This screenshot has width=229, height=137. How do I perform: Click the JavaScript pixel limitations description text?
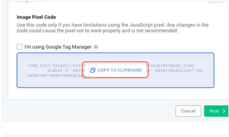(113, 28)
